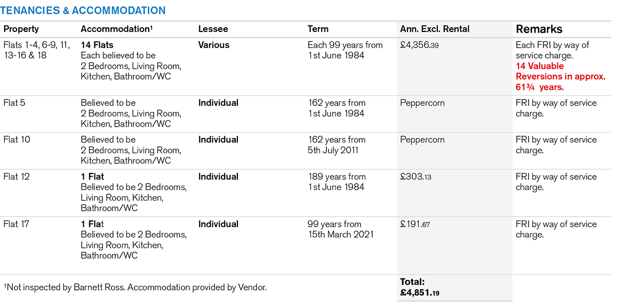
Task: Click the Remarks column header
Action: [539, 29]
